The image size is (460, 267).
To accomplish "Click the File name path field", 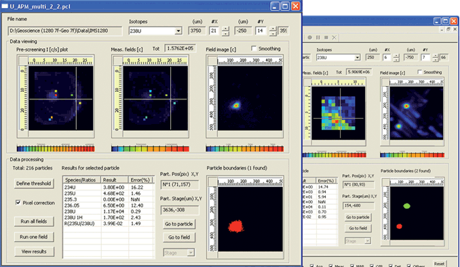I will tap(65, 30).
